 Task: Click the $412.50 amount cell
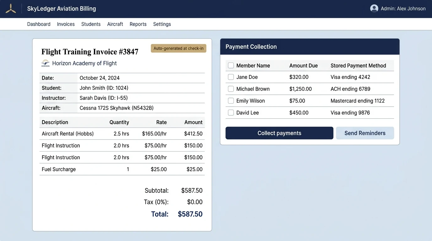(193, 134)
